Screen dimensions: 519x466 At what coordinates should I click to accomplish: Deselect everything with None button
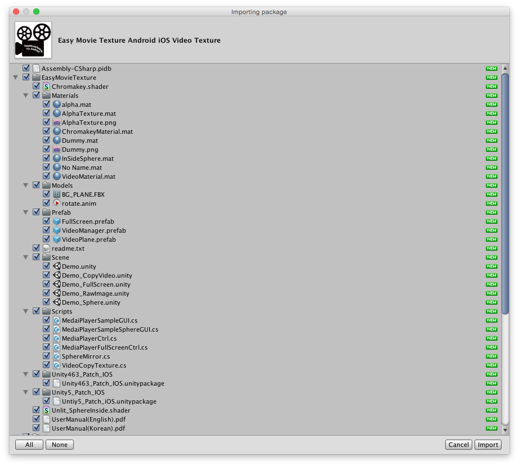click(60, 445)
